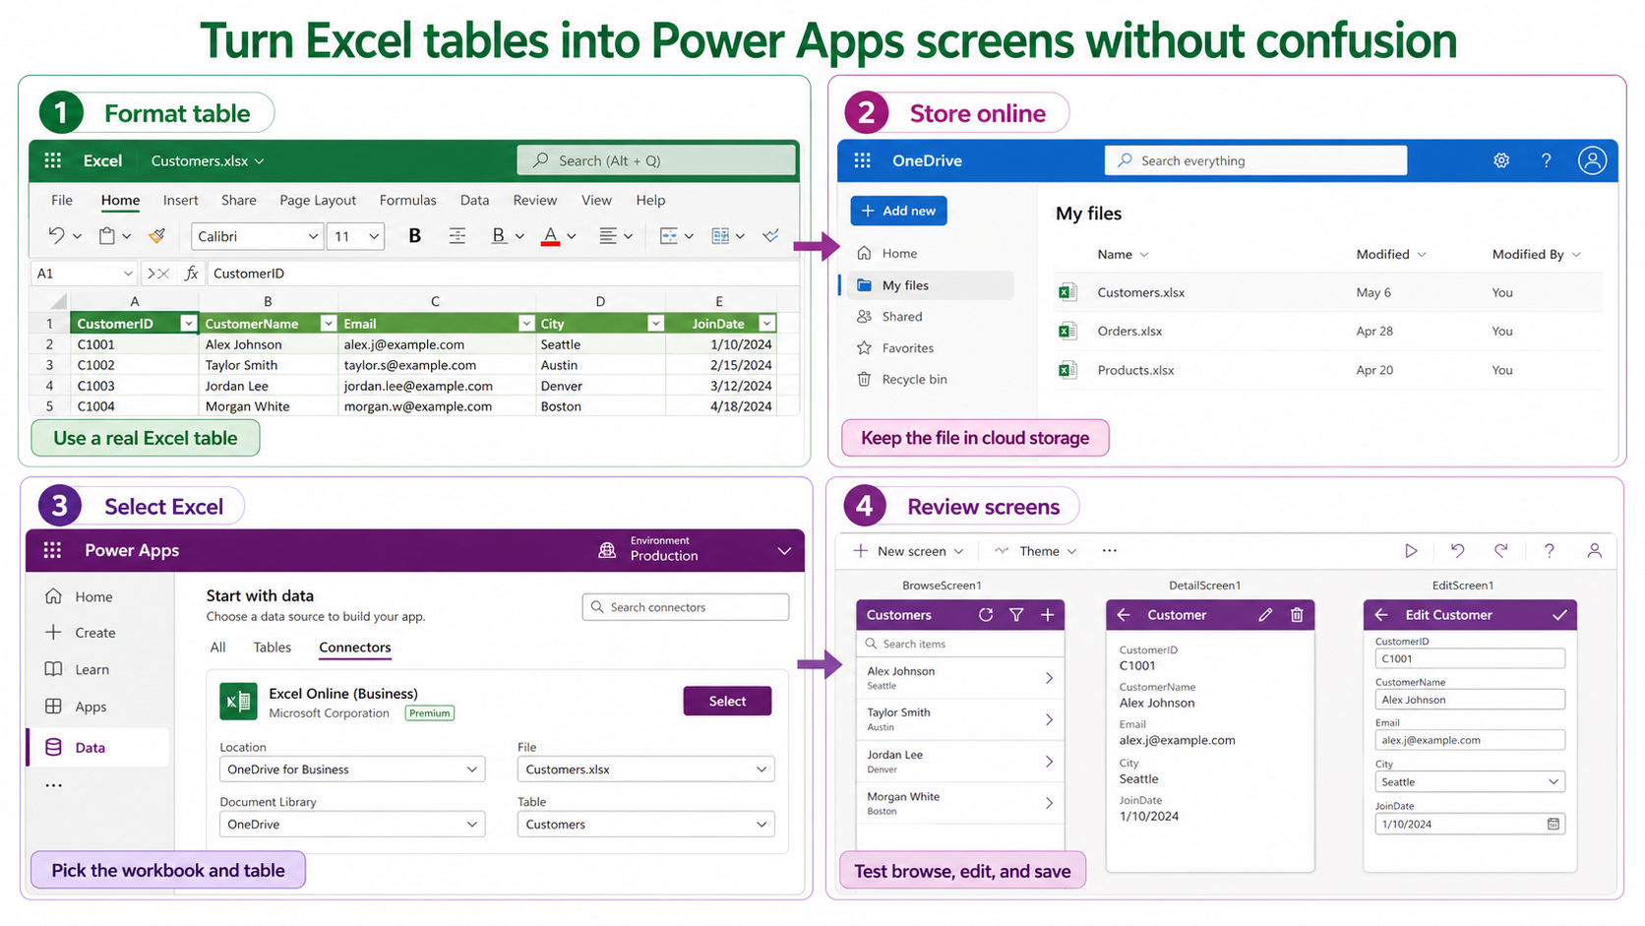Click the Select button for Excel Online

coord(727,701)
